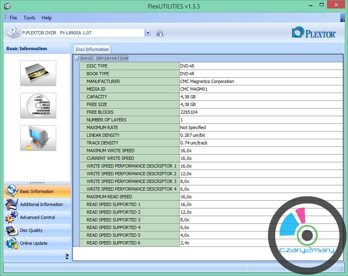Click the MANUFACTURER value cell
This screenshot has height=276, width=348.
pyautogui.click(x=261, y=81)
